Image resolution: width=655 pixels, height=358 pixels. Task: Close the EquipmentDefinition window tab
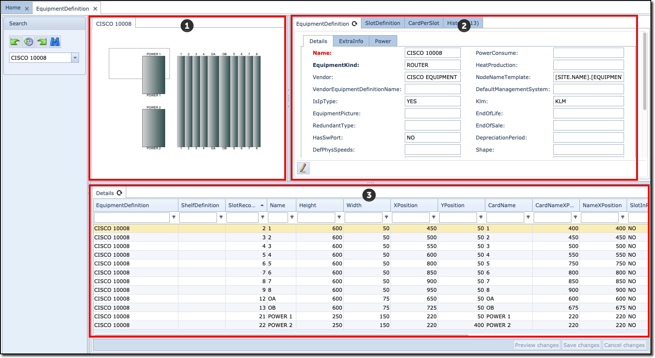[x=95, y=9]
